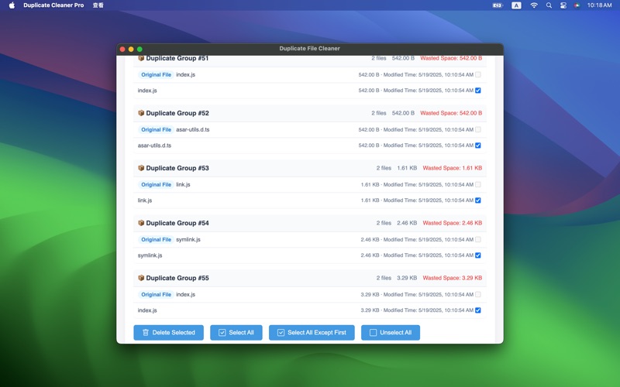Click the Select All button
Screen dimensions: 620x387
tap(236, 333)
